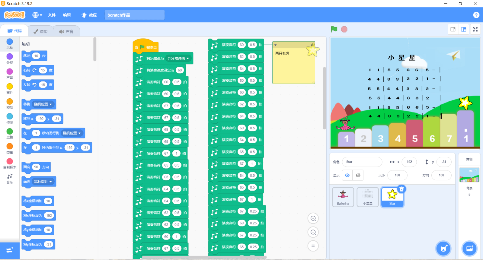
Task: Switch to the 造型 costumes tab
Action: coord(41,31)
